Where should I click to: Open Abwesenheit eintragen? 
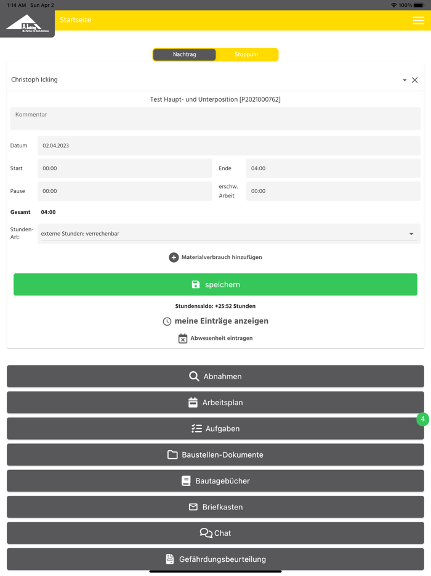[222, 339]
